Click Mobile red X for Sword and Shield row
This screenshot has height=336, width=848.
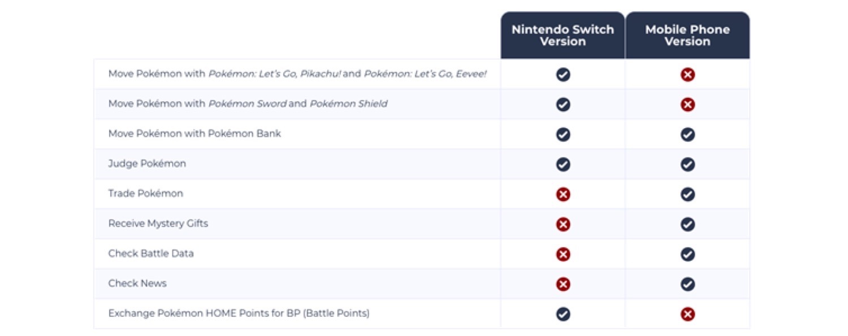[x=687, y=104]
